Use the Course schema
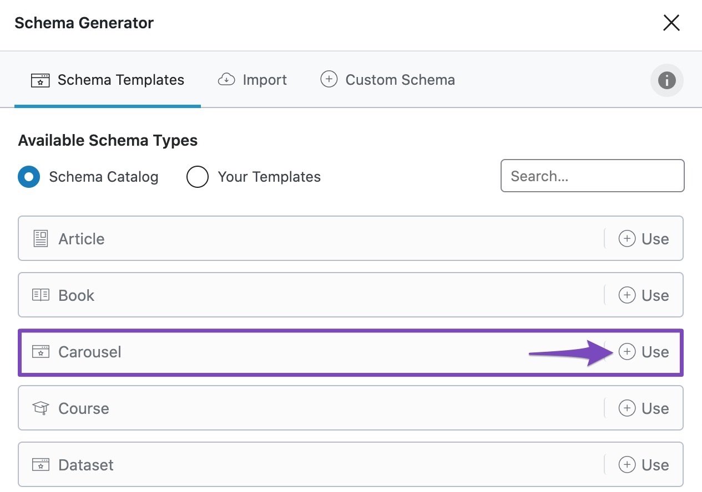The height and width of the screenshot is (492, 702). (644, 408)
